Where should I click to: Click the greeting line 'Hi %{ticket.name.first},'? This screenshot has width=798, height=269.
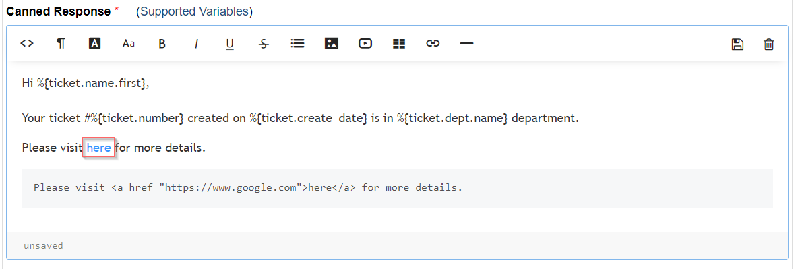tap(86, 83)
